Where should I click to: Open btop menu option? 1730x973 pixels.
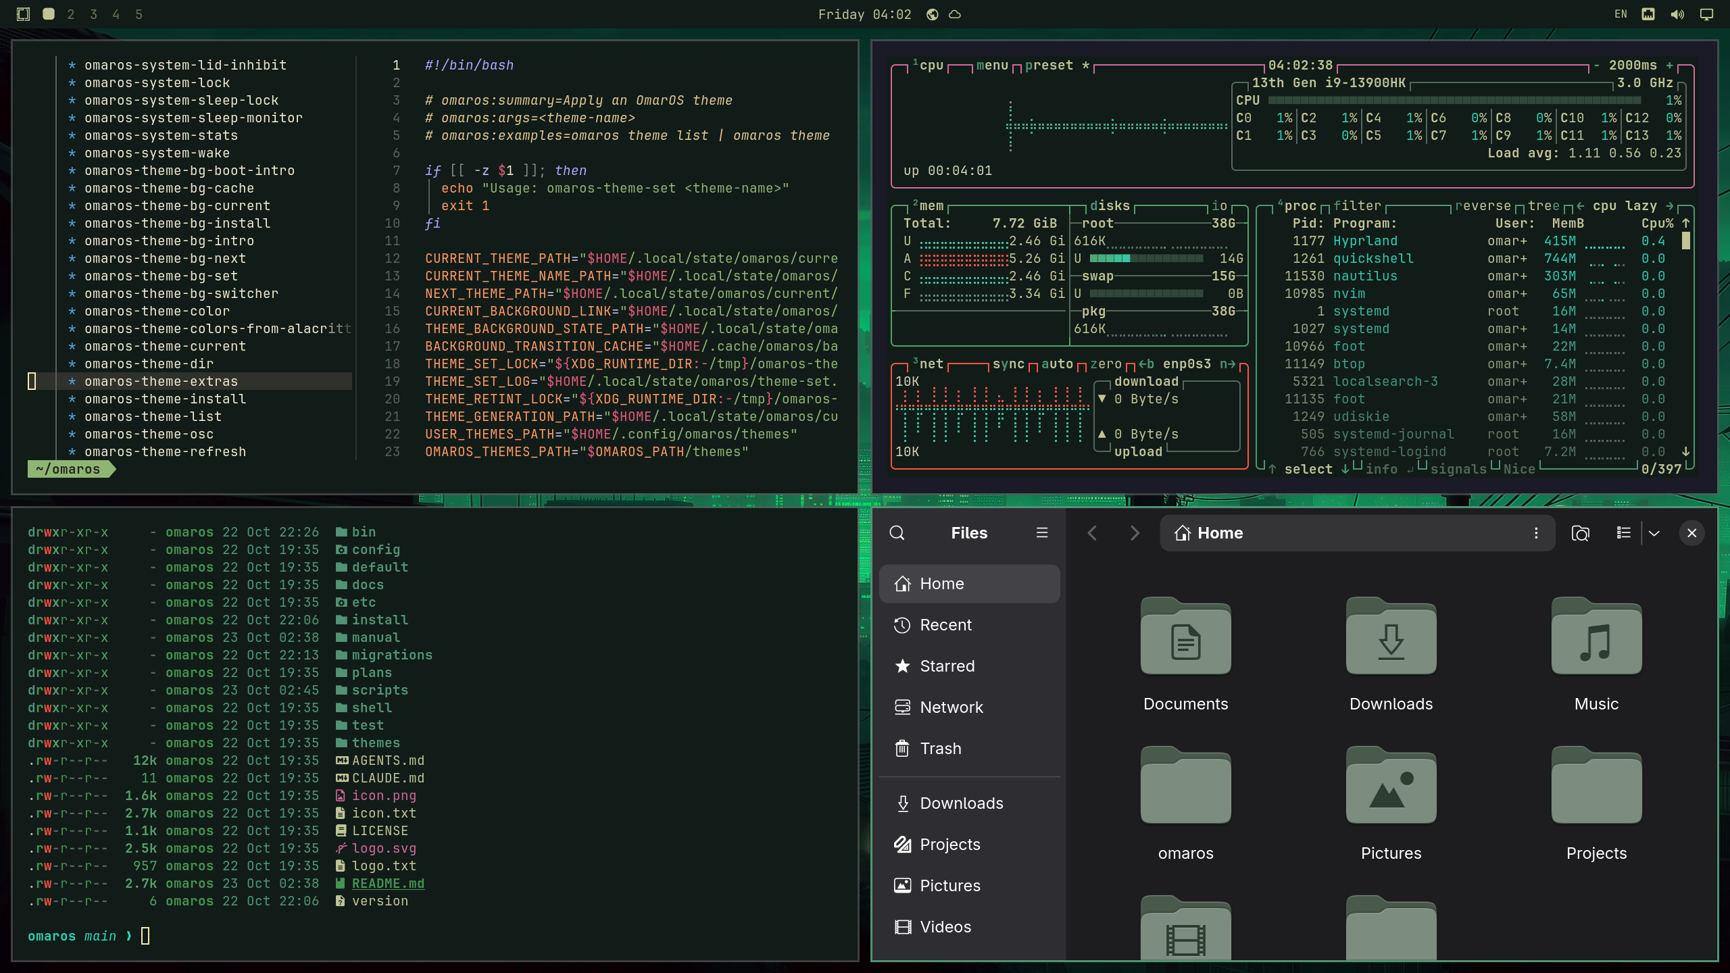point(992,66)
